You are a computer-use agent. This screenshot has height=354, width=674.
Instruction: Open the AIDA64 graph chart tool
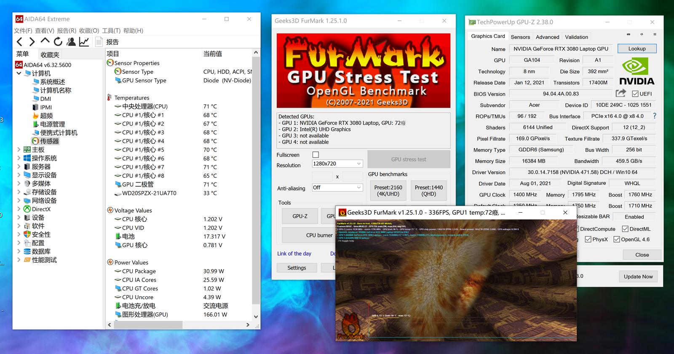point(84,42)
